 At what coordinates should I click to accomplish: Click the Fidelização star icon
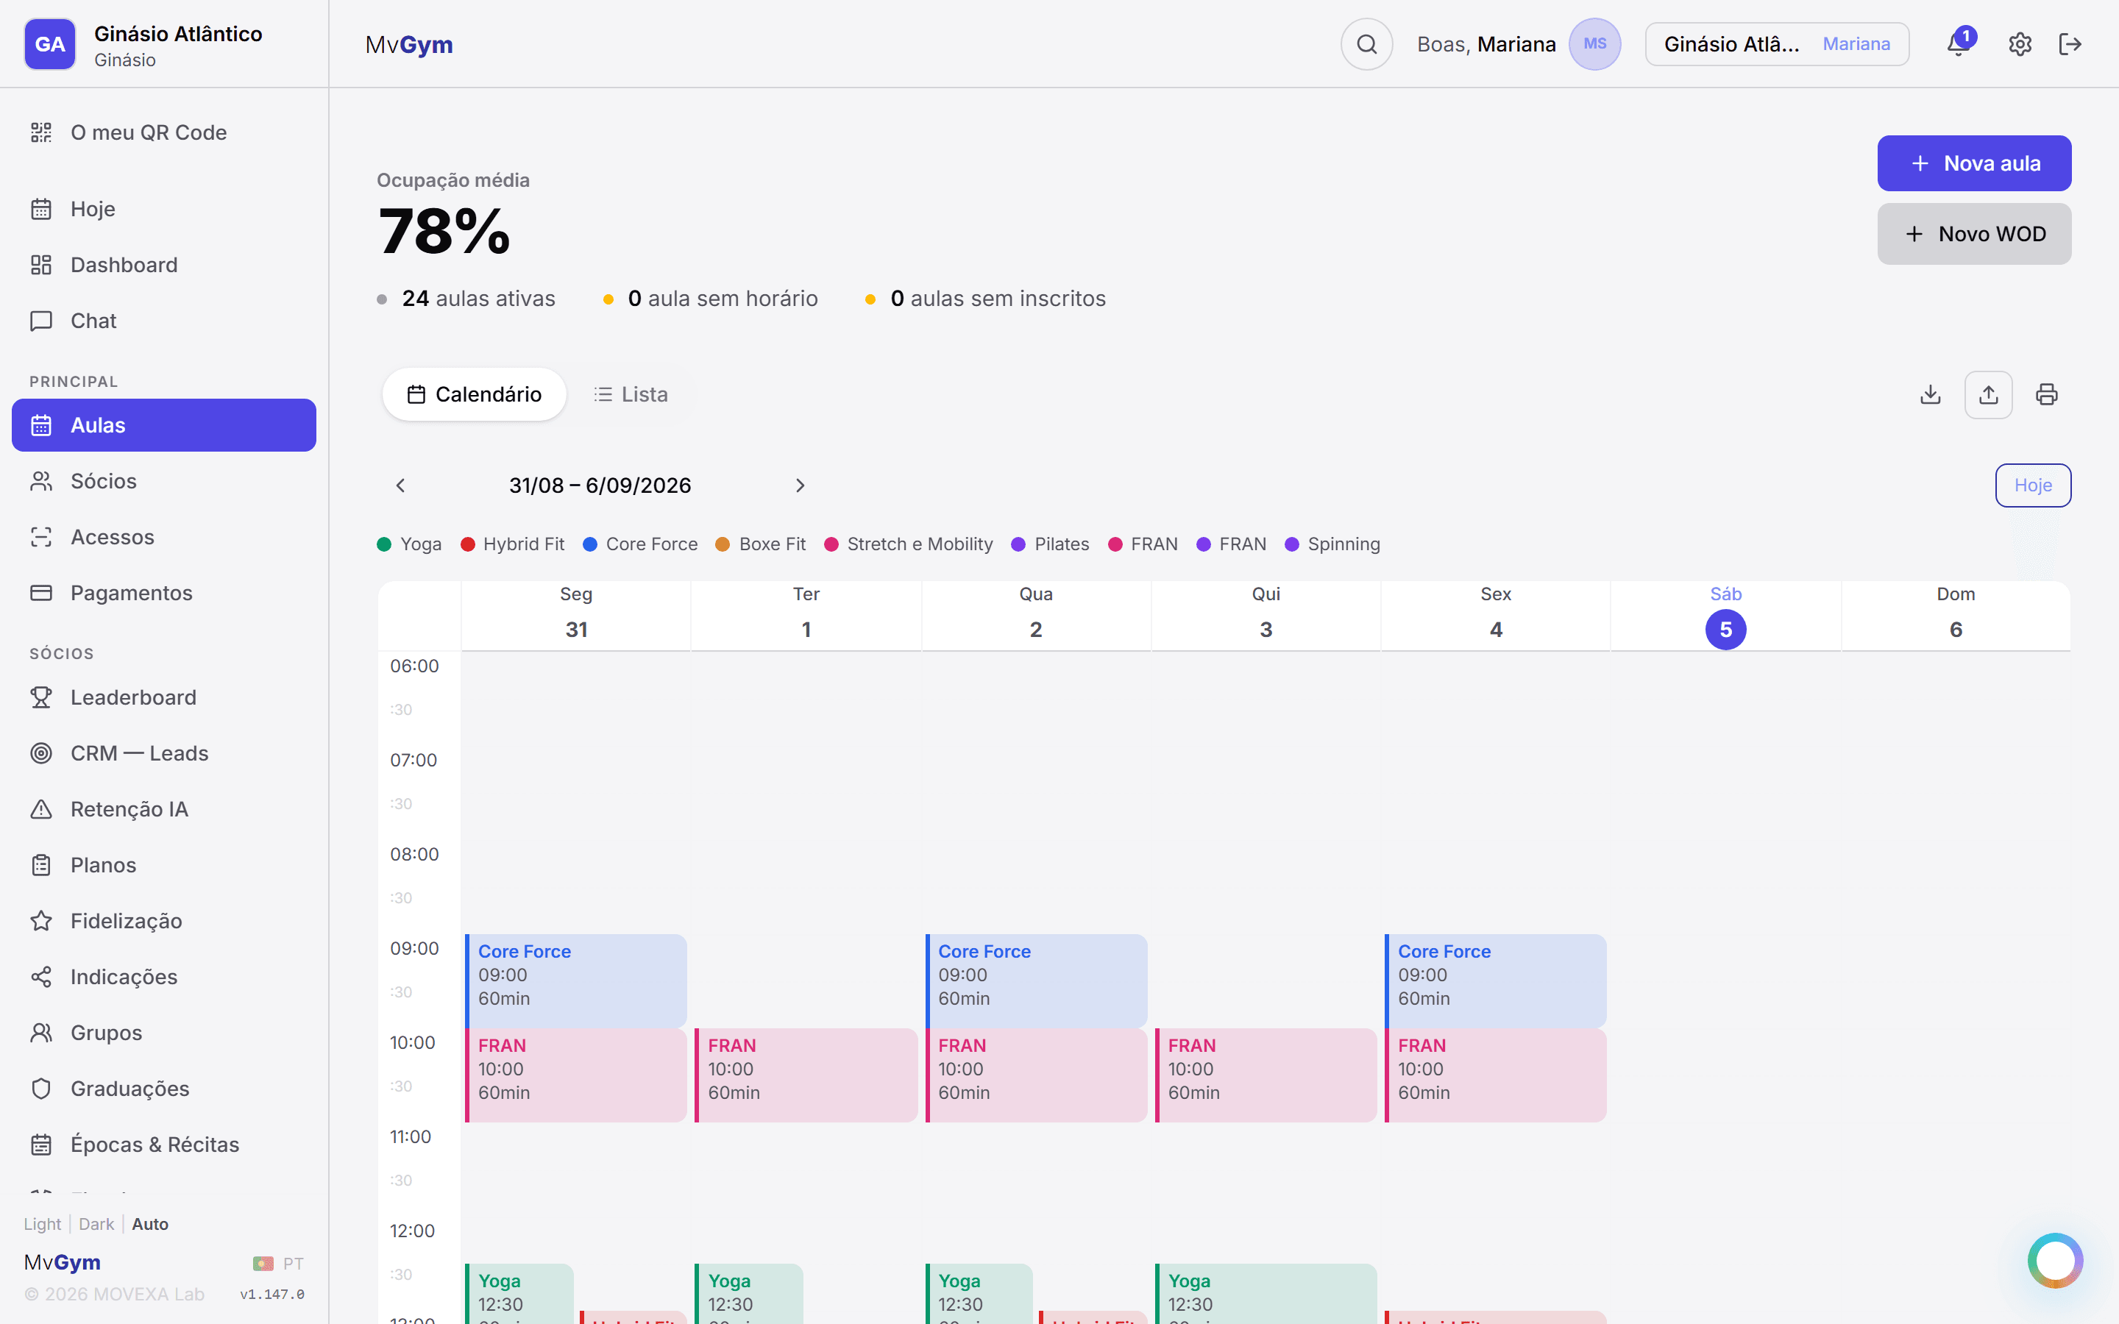click(41, 920)
